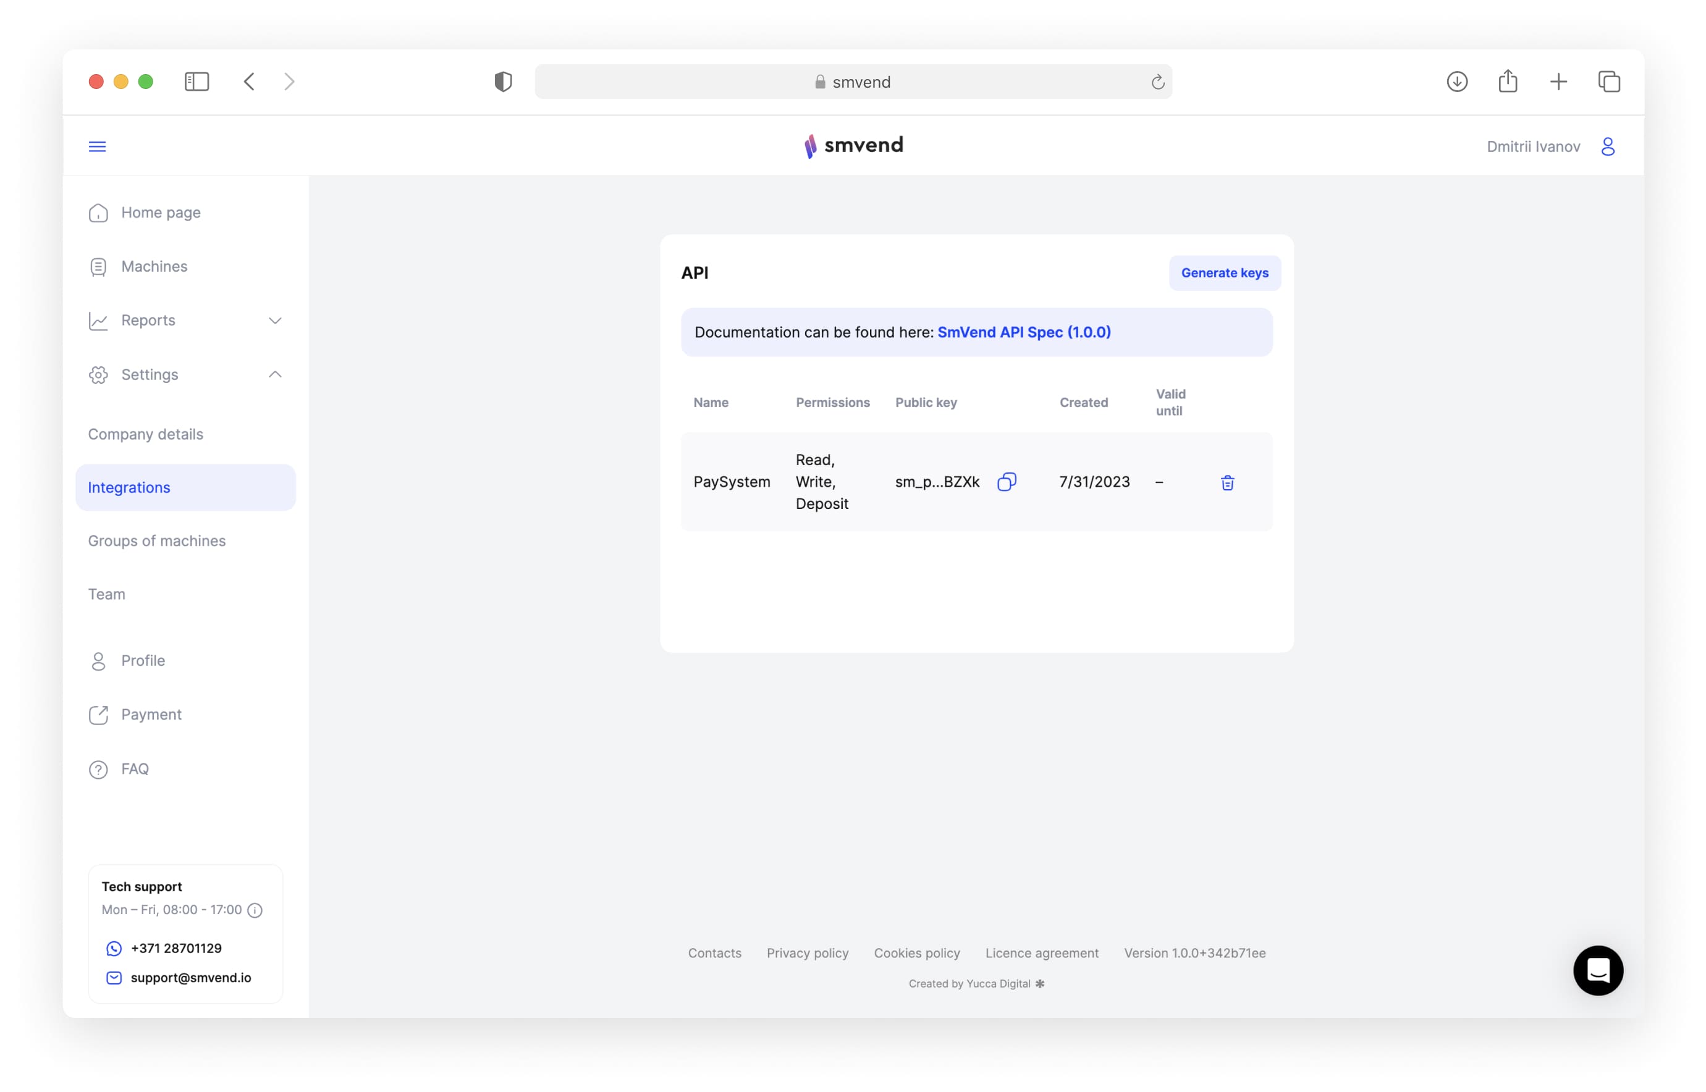The image size is (1706, 1092).
Task: Email support@smvend.io from tech support
Action: coord(191,977)
